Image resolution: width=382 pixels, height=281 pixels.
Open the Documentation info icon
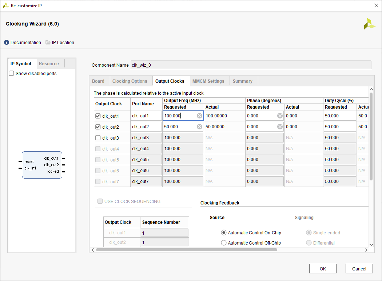7,43
